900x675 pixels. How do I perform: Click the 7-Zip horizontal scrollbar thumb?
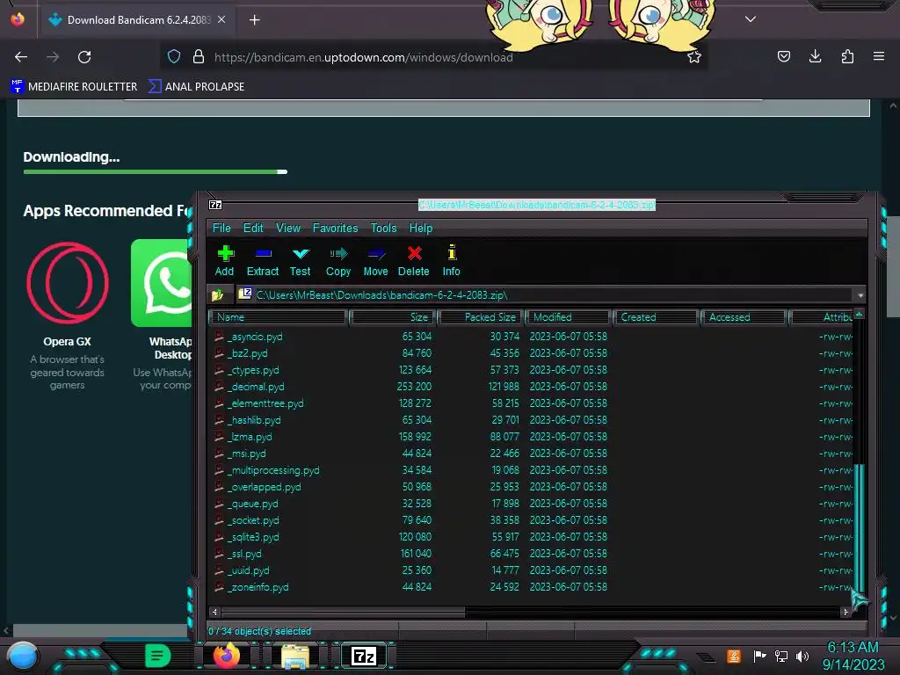(343, 612)
